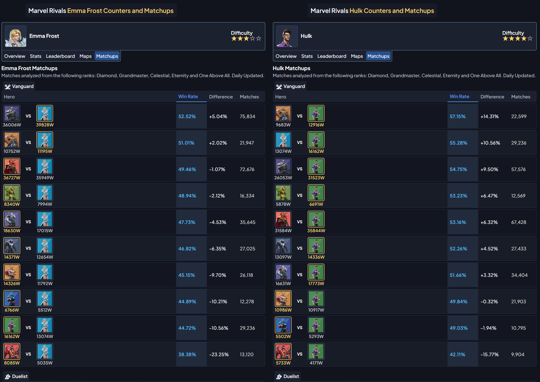Open the hero portrait above 10752W

(x=12, y=140)
